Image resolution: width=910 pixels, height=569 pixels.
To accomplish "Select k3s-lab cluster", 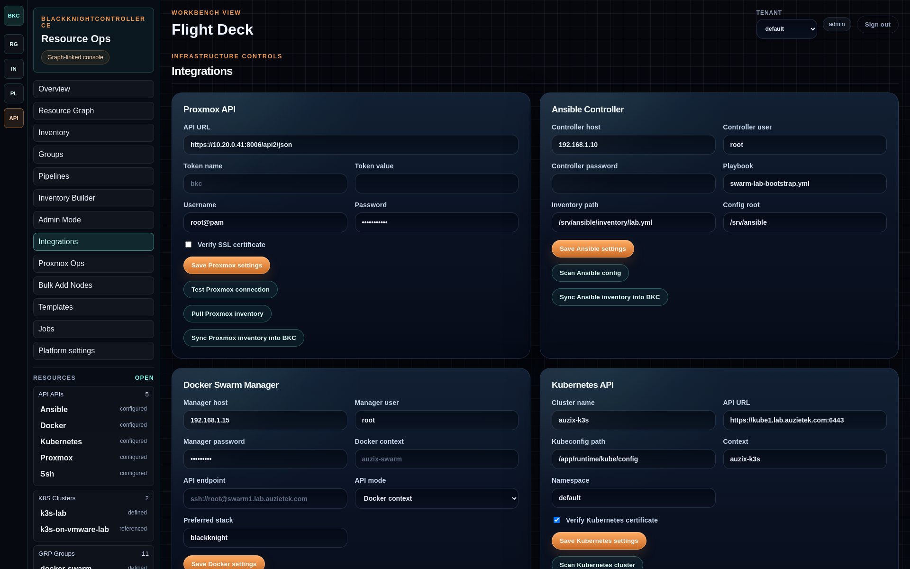I will (x=93, y=513).
